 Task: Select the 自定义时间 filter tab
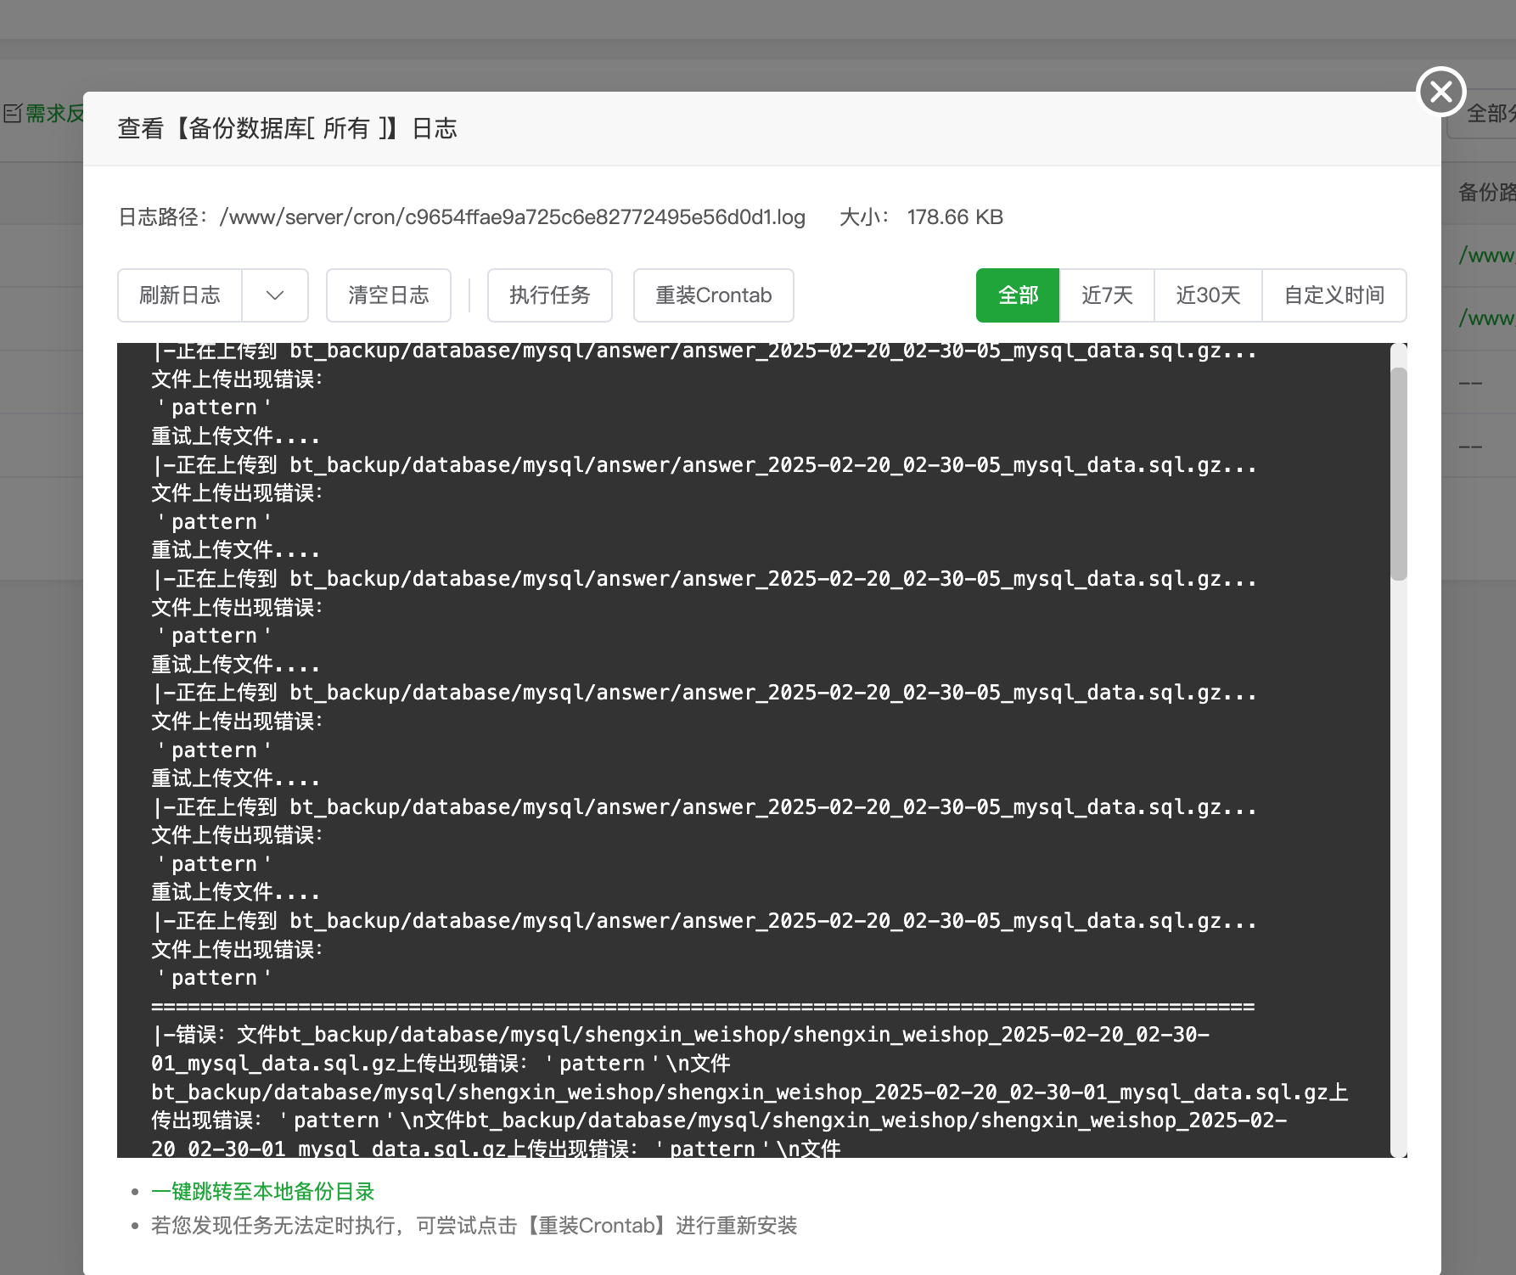1334,295
